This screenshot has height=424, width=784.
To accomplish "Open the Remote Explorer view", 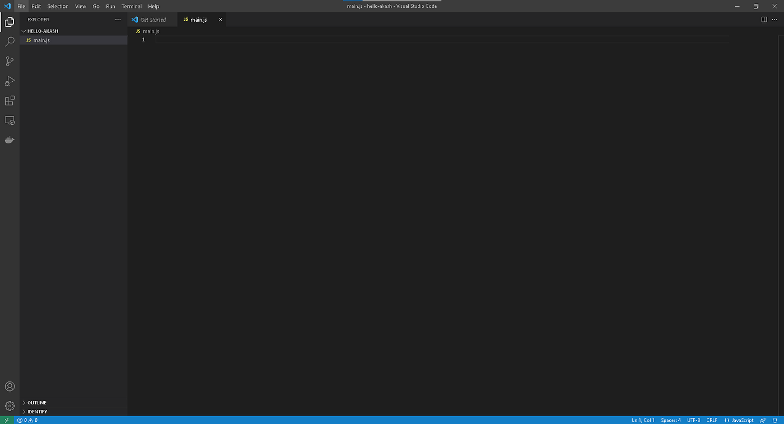I will point(10,120).
